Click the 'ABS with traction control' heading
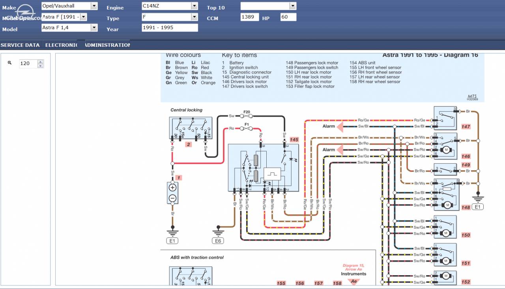 click(x=197, y=257)
